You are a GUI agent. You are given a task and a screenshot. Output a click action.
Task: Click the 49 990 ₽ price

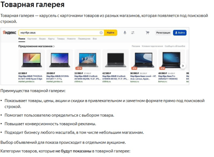[163, 73]
